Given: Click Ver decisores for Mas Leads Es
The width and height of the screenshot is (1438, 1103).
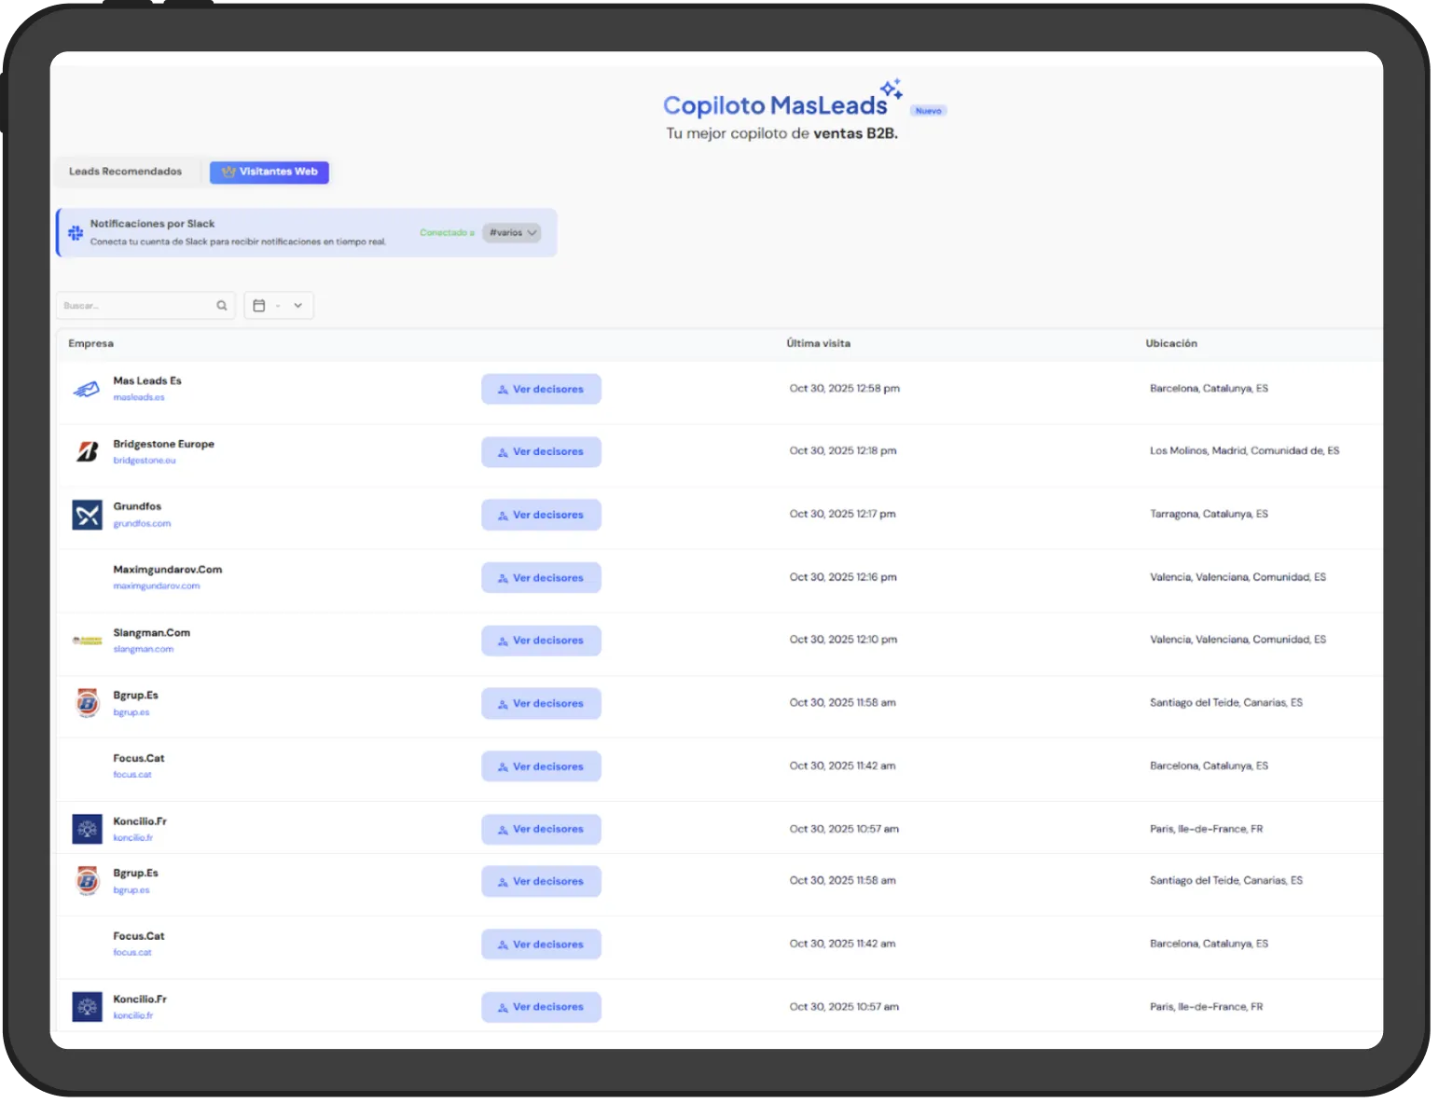Looking at the screenshot, I should point(541,390).
